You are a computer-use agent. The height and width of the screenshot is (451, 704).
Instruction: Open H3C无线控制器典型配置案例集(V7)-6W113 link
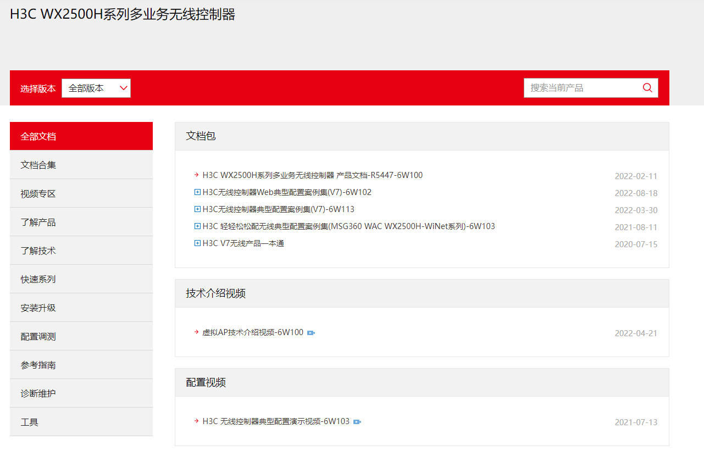(279, 209)
